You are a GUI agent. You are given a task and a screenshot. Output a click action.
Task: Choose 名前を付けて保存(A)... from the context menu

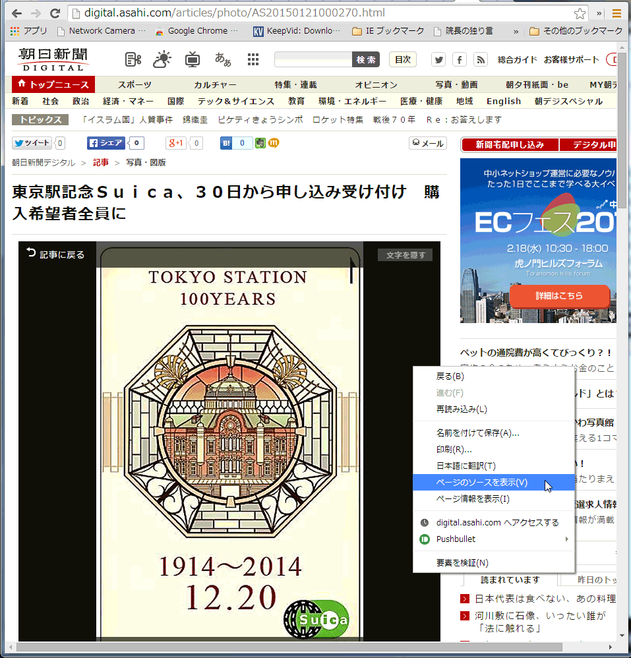494,433
